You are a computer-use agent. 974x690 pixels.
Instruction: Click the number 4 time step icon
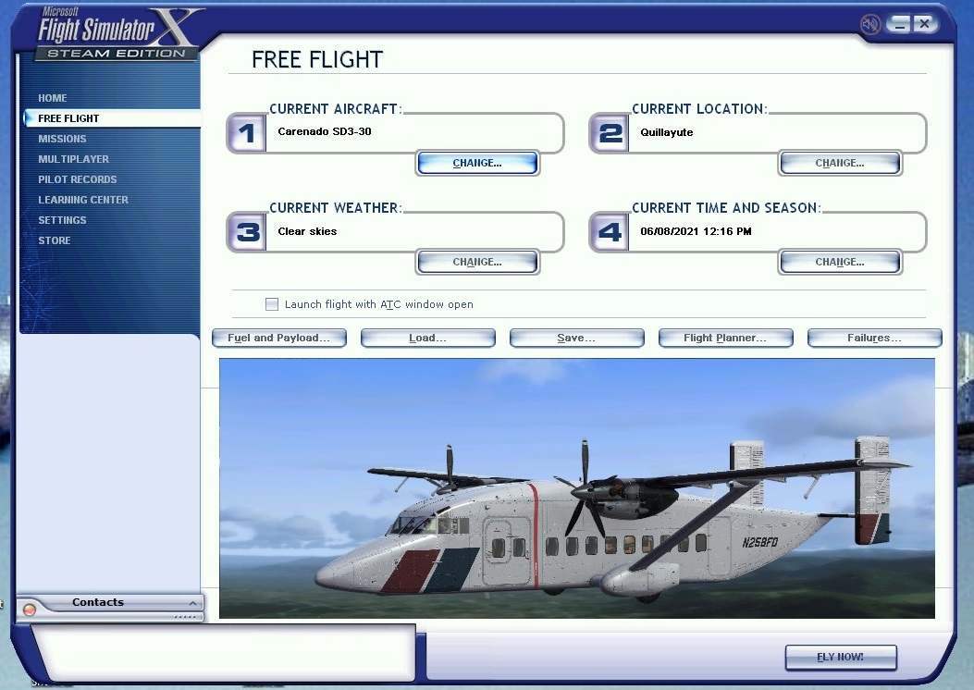point(610,231)
